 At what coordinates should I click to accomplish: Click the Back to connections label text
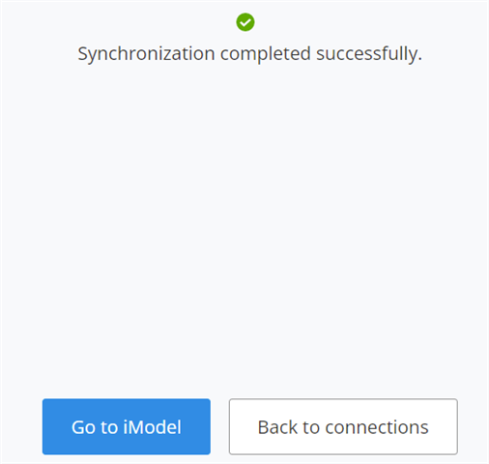343,427
